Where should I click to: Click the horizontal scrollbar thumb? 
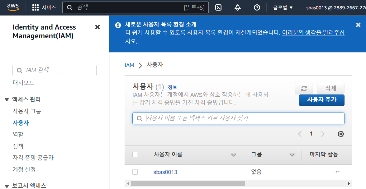[x=188, y=183]
